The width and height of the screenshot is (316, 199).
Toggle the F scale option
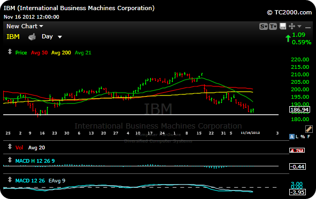[x=309, y=137]
